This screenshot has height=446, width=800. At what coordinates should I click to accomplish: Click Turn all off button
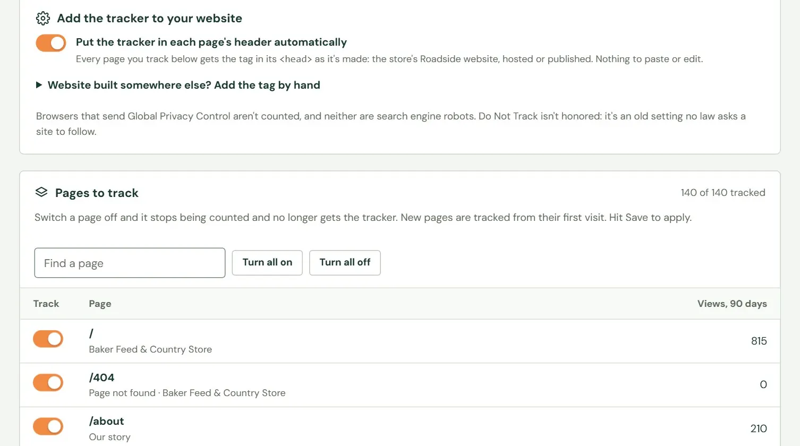pos(345,262)
